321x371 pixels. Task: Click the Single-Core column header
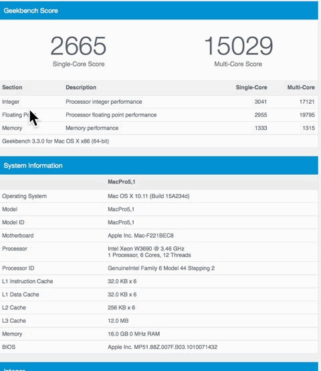251,87
